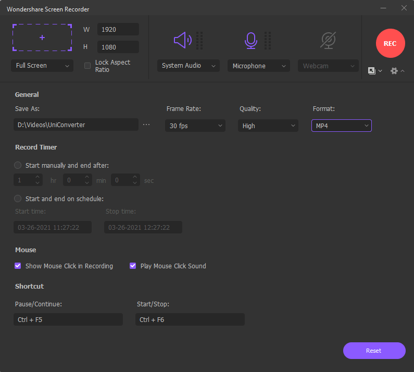Click the disabled webcam icon
Viewport: 414px width, 372px height.
[x=328, y=41]
